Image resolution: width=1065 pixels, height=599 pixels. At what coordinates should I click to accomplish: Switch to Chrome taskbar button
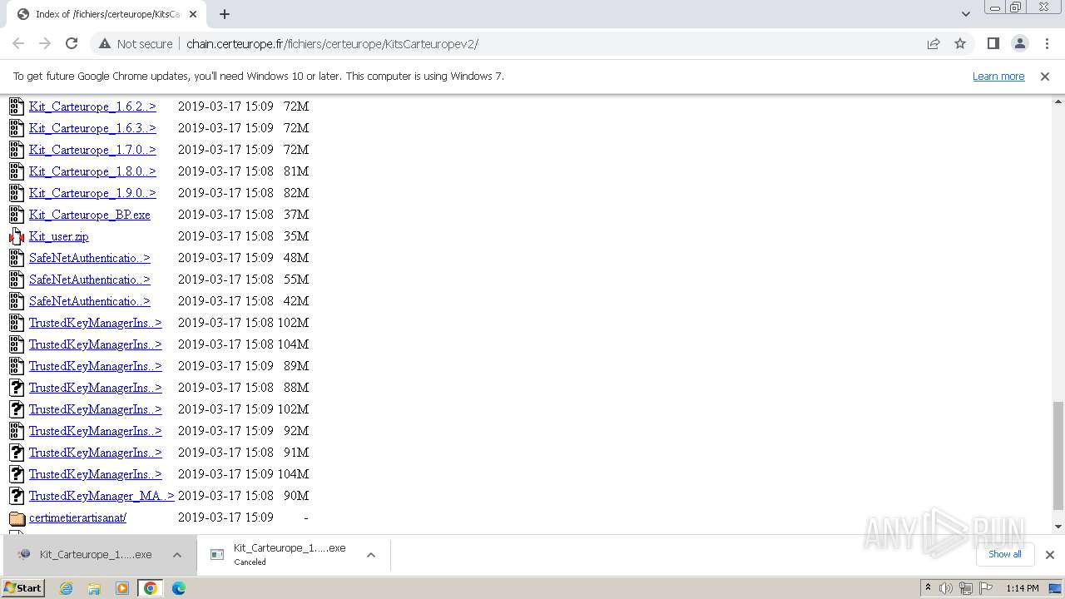[151, 588]
